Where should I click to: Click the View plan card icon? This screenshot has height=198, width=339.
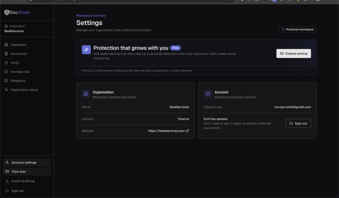pyautogui.click(x=7, y=171)
